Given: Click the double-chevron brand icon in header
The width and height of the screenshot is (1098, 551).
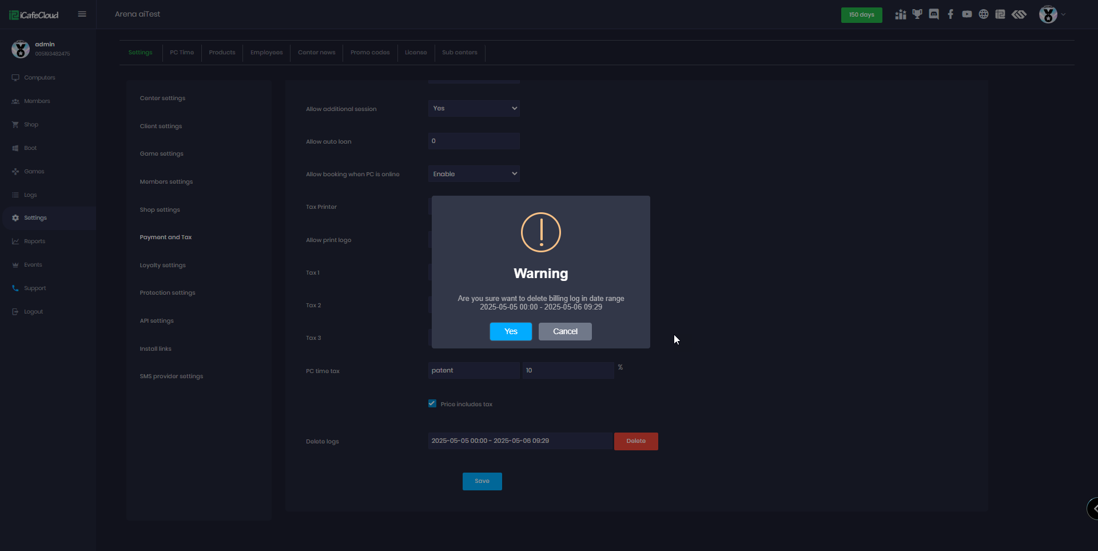Looking at the screenshot, I should (1019, 14).
